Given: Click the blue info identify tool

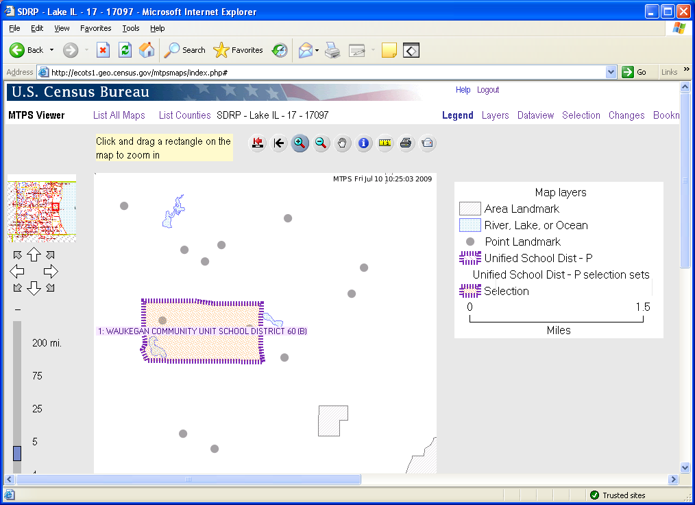Looking at the screenshot, I should pos(363,143).
